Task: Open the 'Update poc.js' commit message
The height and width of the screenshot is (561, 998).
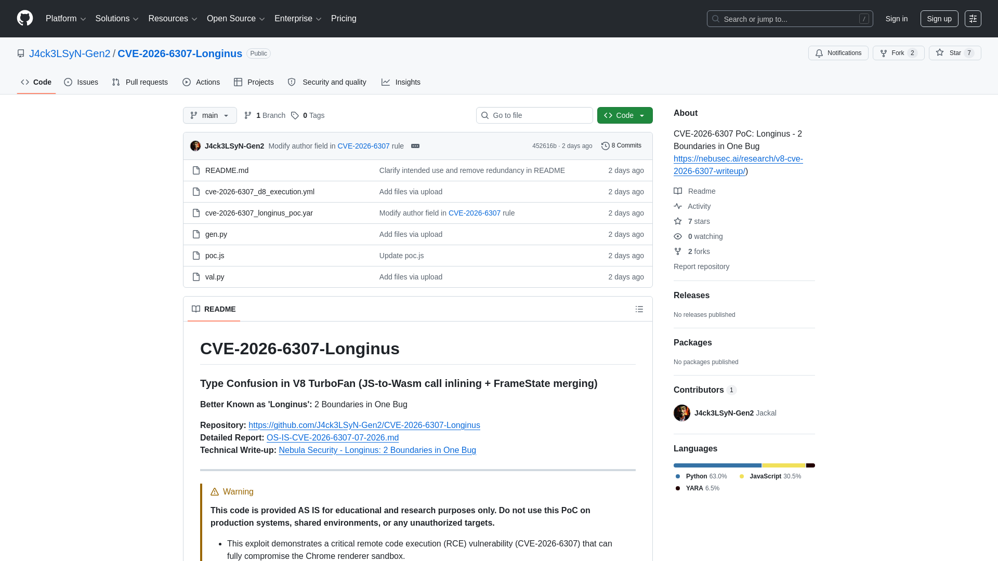Action: (401, 256)
